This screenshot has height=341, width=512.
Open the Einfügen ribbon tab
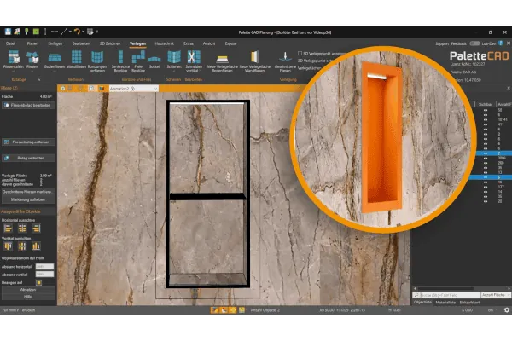55,43
